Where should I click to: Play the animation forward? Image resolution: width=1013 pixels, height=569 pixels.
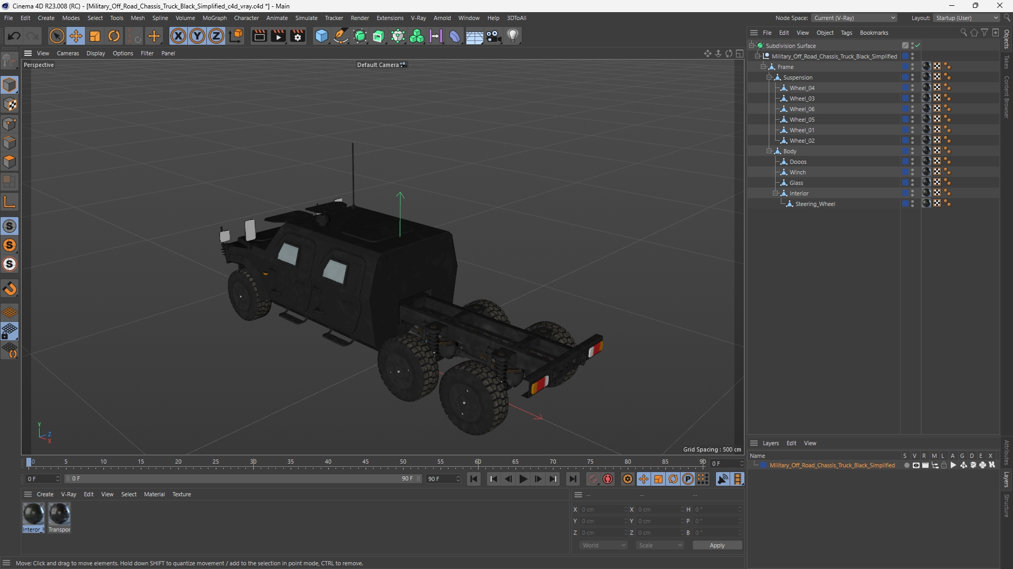(x=523, y=479)
